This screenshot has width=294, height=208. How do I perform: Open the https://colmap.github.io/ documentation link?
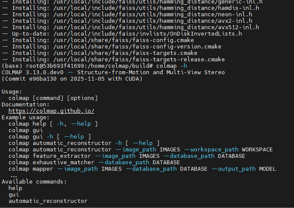click(x=52, y=111)
